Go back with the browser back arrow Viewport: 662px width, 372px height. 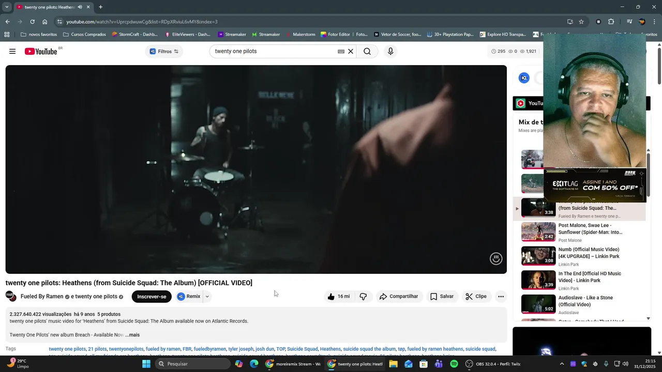tap(7, 22)
